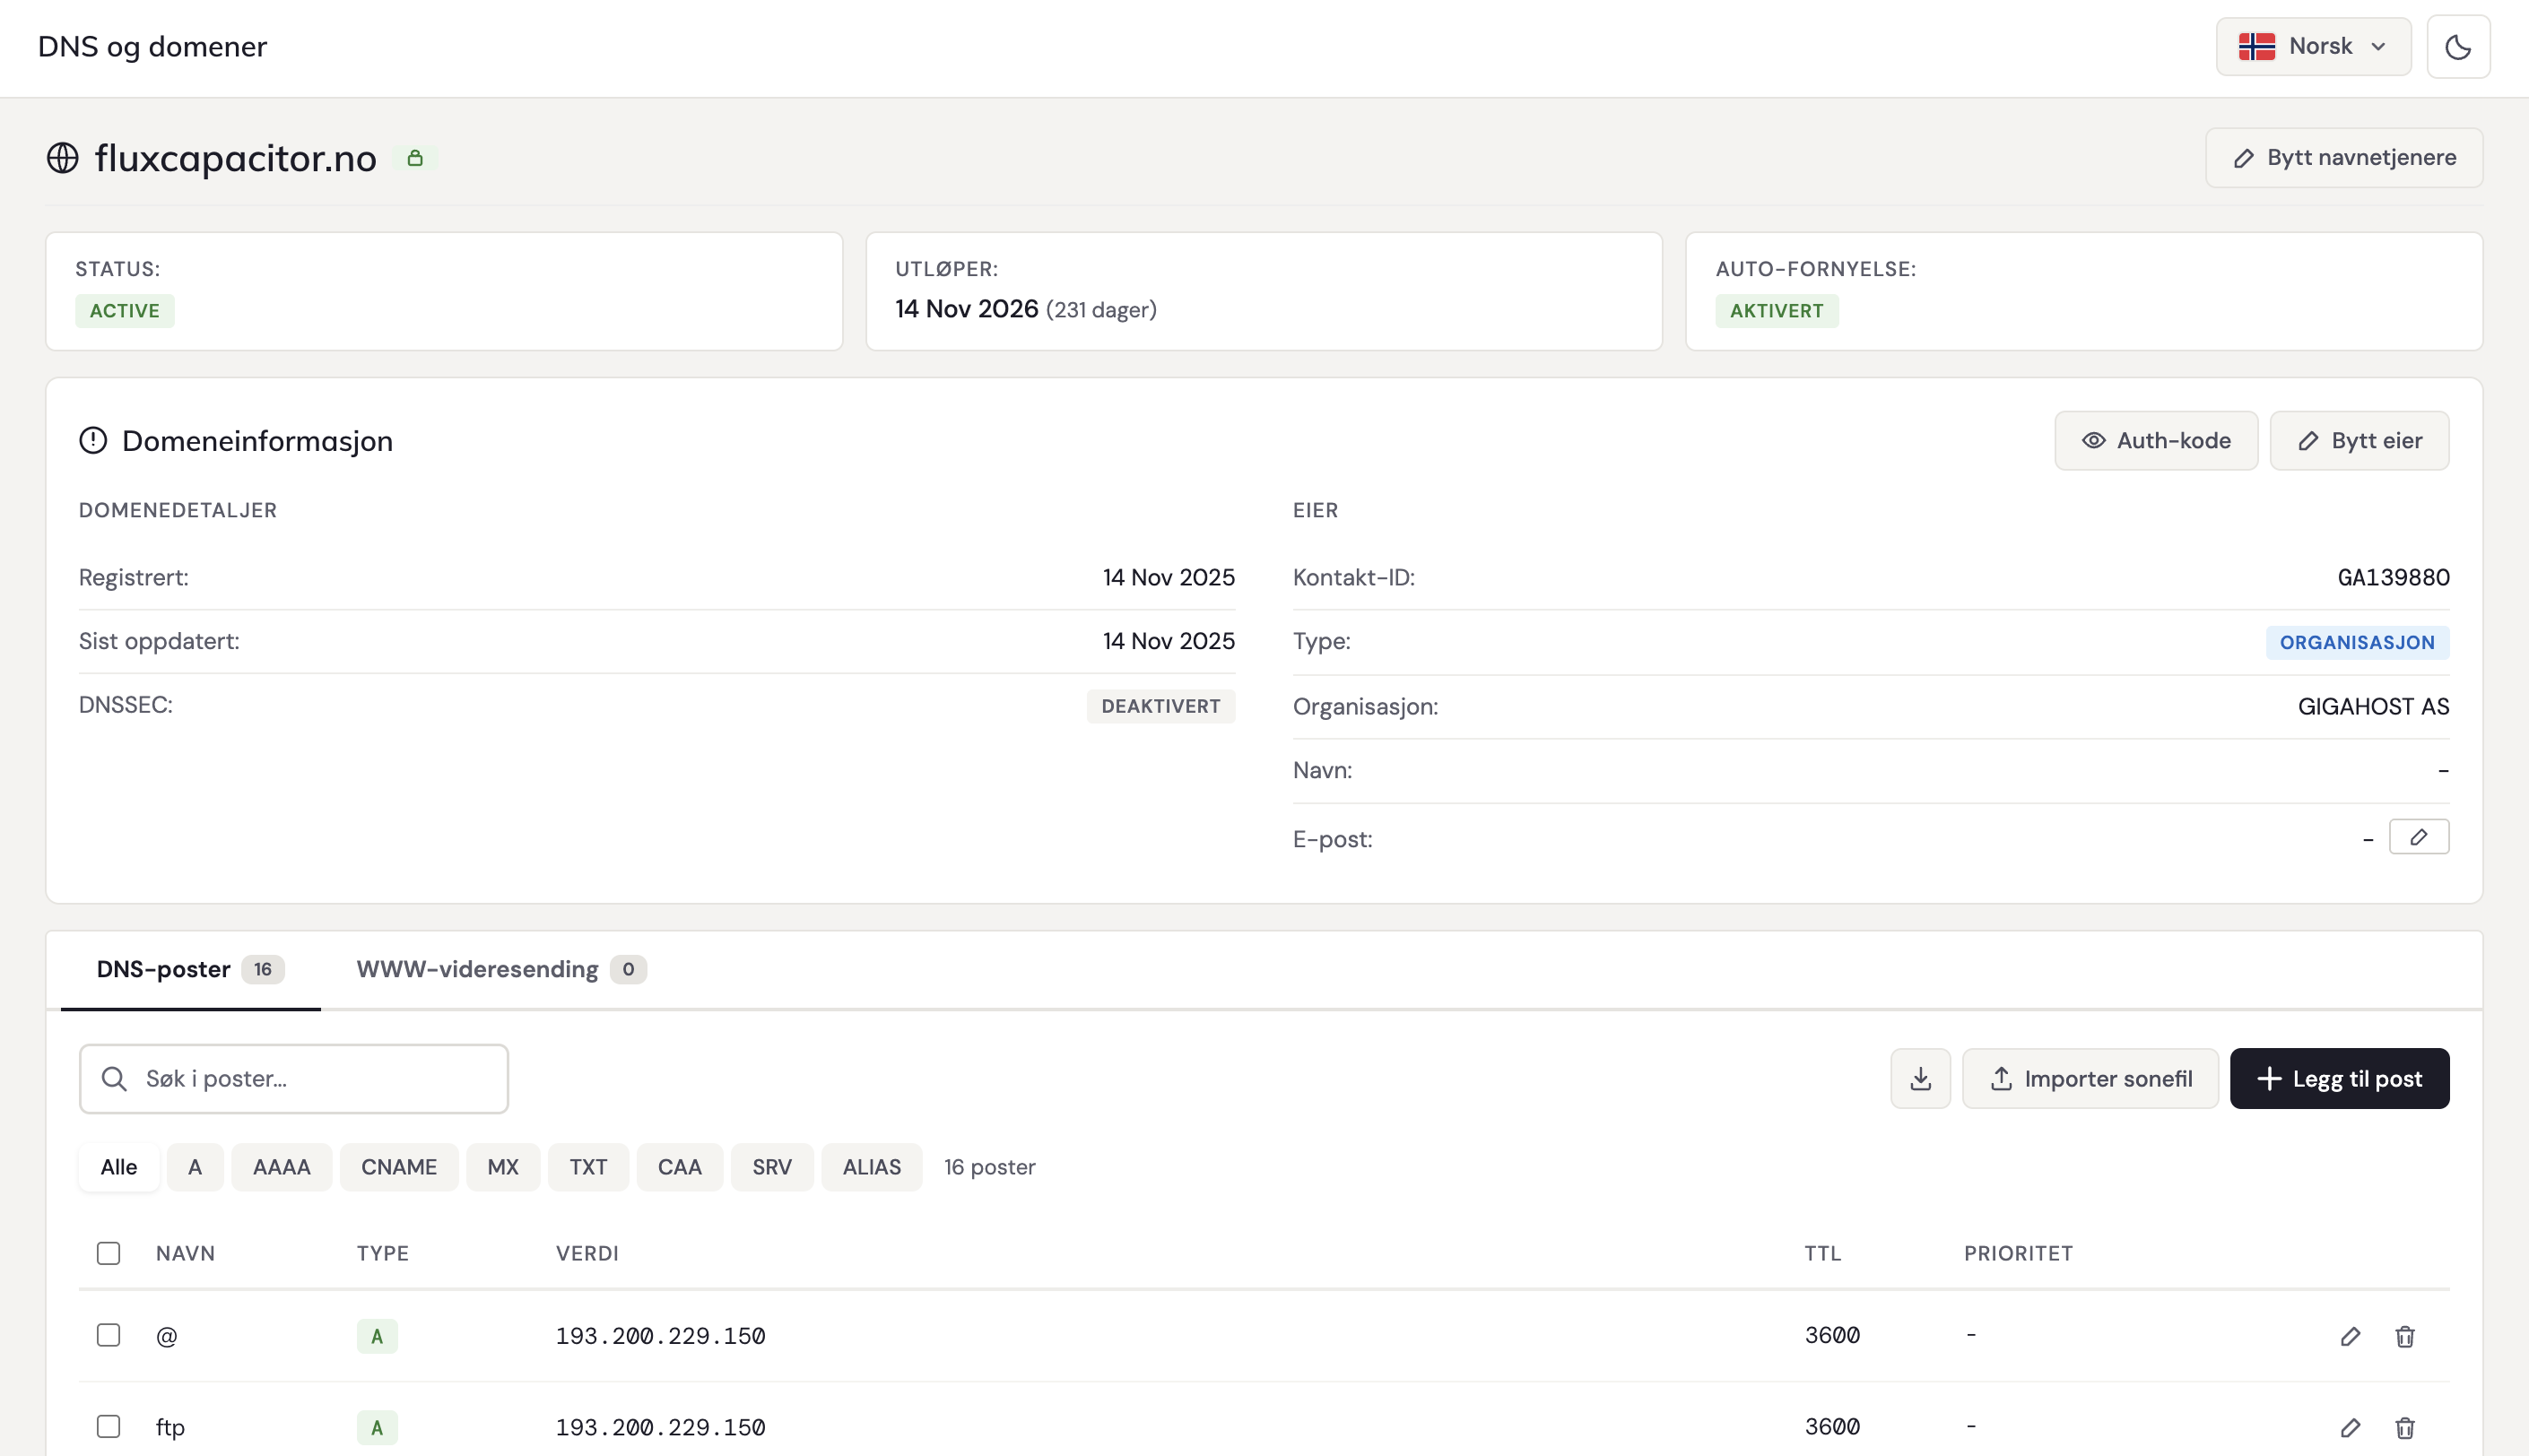Filter records by MX type
The image size is (2529, 1456).
coord(502,1167)
